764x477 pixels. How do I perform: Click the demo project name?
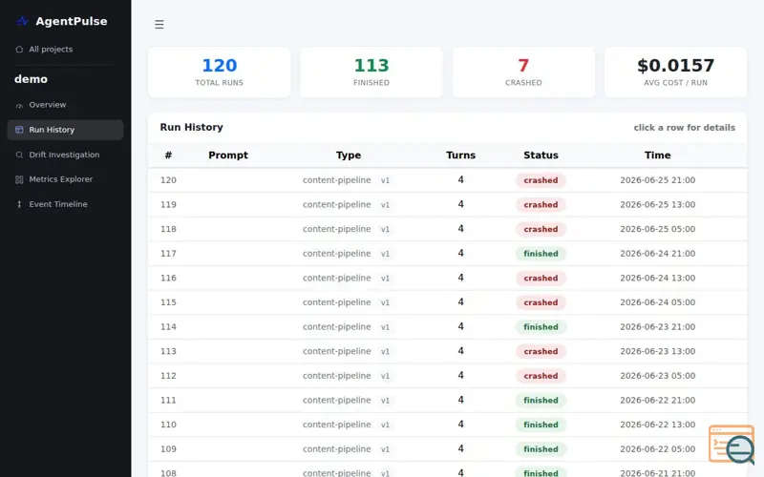coord(31,79)
